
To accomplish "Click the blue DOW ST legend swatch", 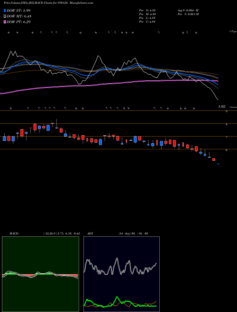I will 5,10.
